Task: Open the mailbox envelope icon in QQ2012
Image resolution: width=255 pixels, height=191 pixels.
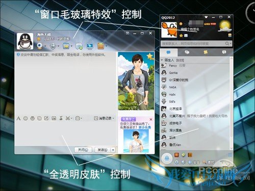Action: (x=186, y=36)
